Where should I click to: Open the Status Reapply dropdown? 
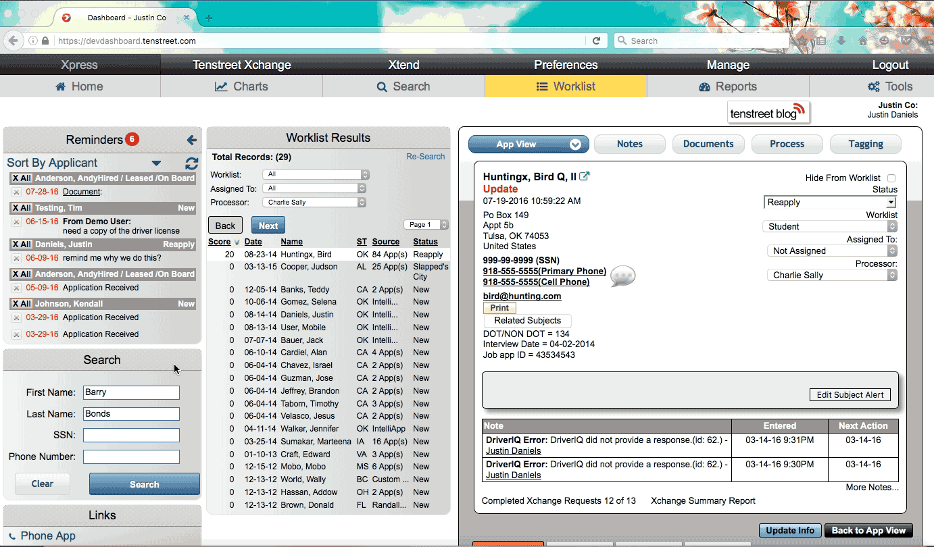point(830,203)
